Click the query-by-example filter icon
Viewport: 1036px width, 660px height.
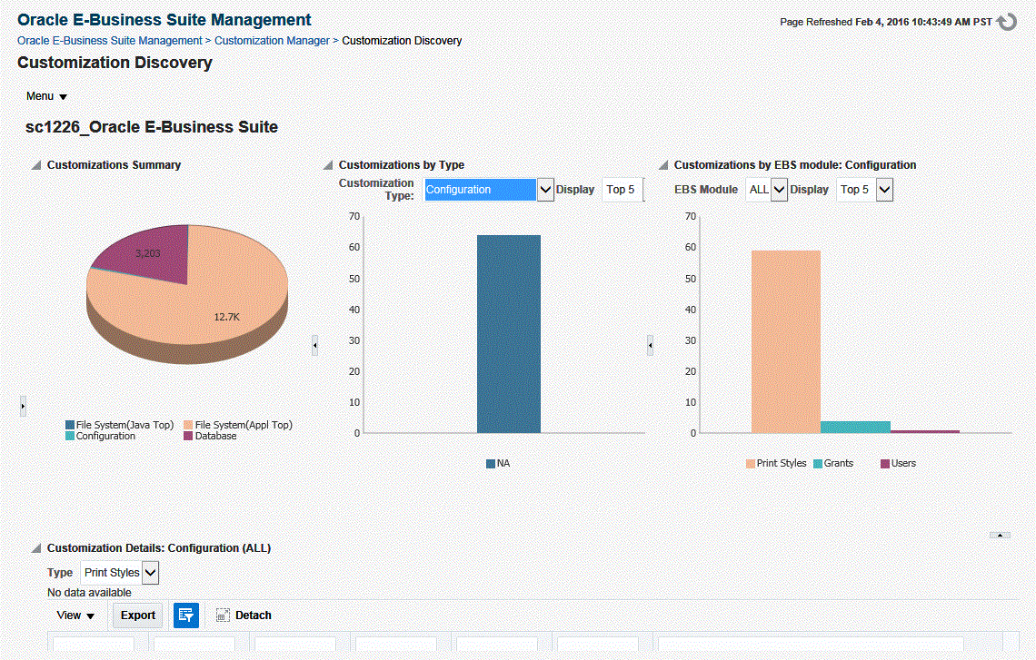tap(186, 616)
